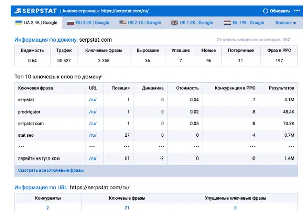The image size is (303, 212).
Task: Switch to RU 2.2K | Google tab
Action: pos(88,23)
